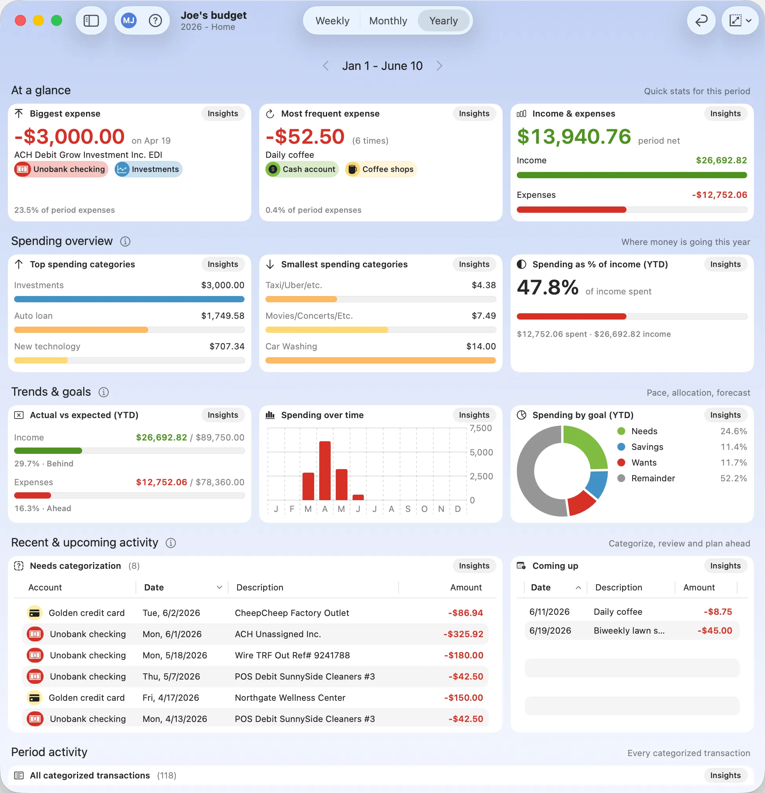Open the MJ user profile avatar

point(129,21)
